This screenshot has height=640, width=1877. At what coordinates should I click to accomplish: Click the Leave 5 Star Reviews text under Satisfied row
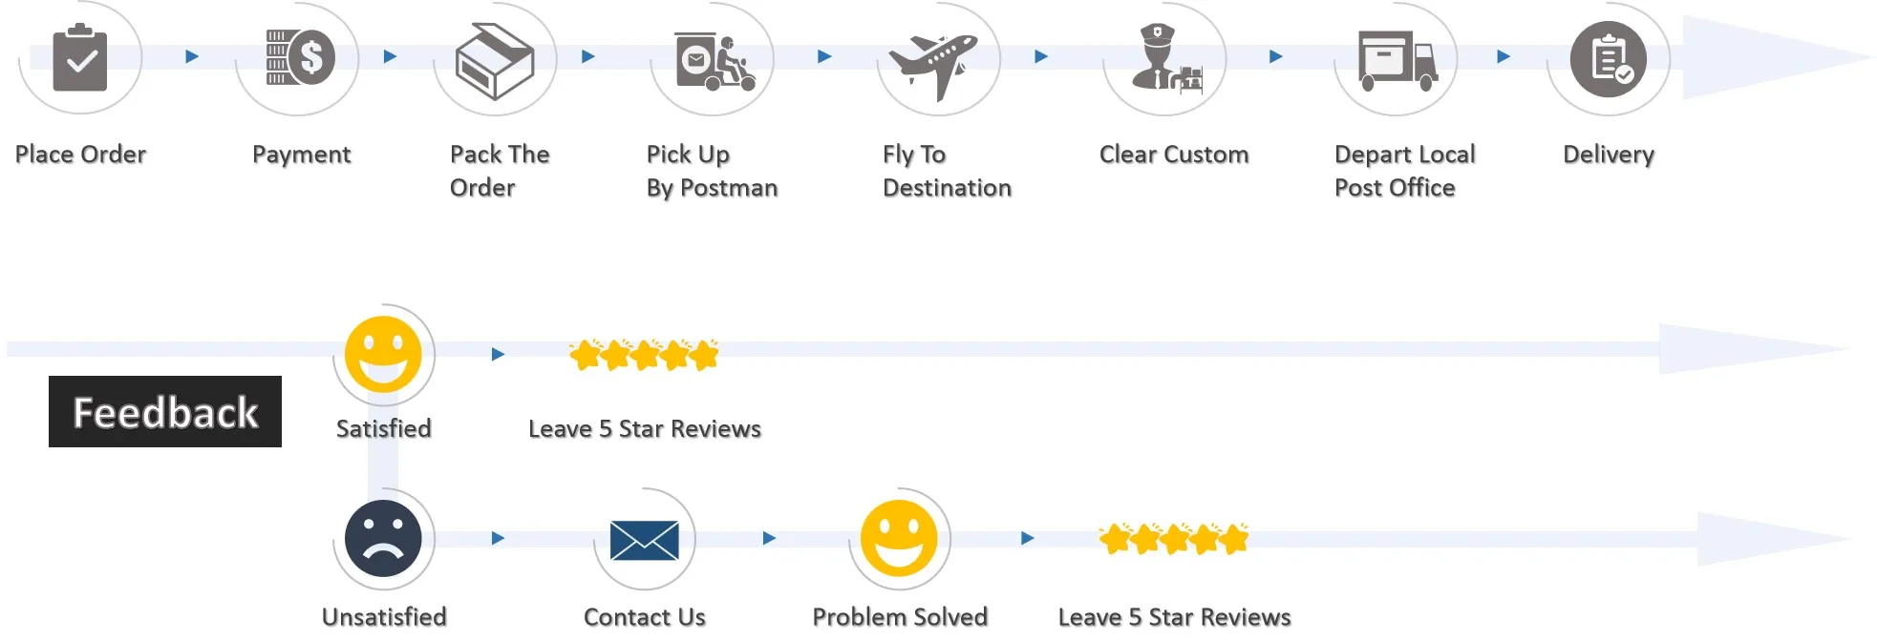click(x=645, y=429)
